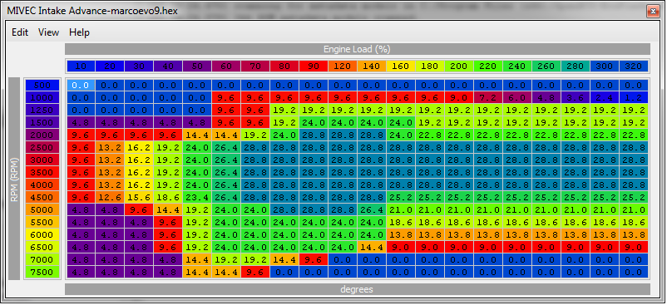The width and height of the screenshot is (667, 305).
Task: Select the 22.8 cell at 2000 RPM, load 180
Action: pos(430,135)
